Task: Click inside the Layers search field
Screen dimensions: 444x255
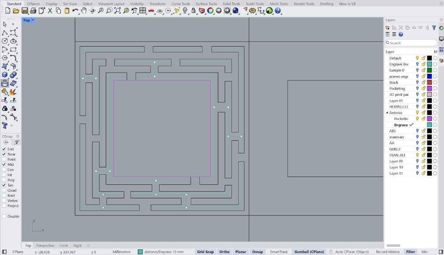Action: pyautogui.click(x=410, y=42)
